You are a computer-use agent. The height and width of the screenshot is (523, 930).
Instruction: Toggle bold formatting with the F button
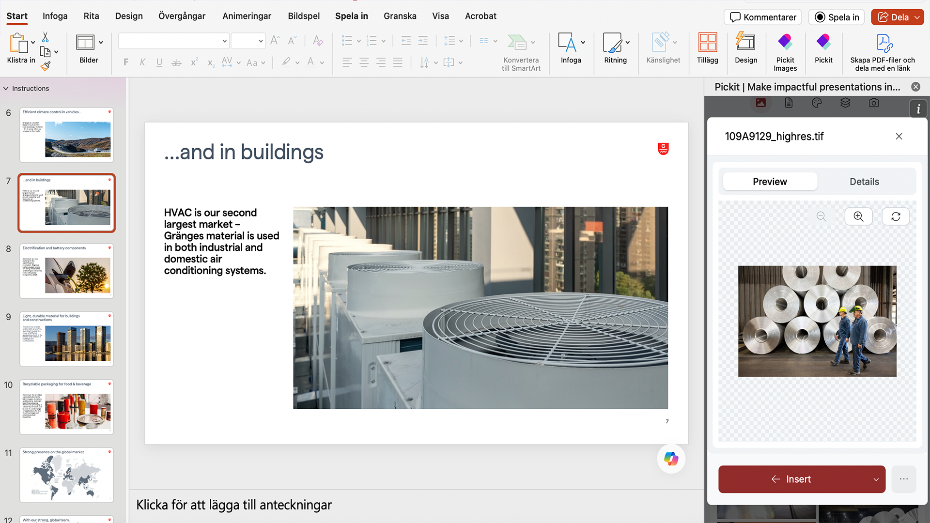tap(125, 62)
